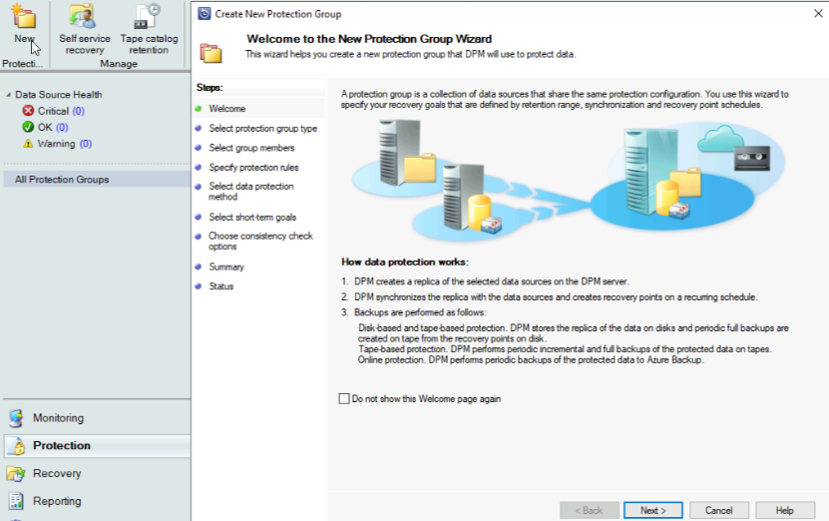The image size is (829, 521).
Task: Go to the Status step
Action: tap(221, 286)
